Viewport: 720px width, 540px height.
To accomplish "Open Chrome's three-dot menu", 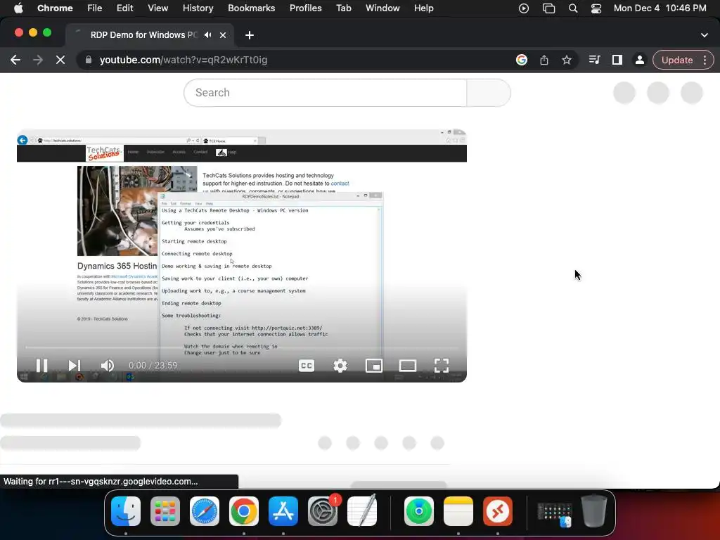I will tap(705, 60).
